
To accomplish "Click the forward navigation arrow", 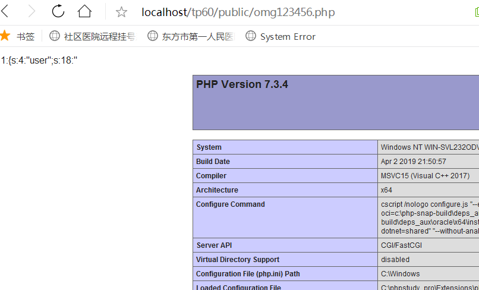I will [x=31, y=11].
